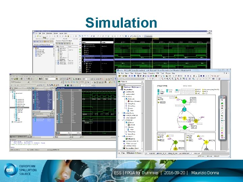Switch to the Resources tab in Design Browser

tap(138, 153)
